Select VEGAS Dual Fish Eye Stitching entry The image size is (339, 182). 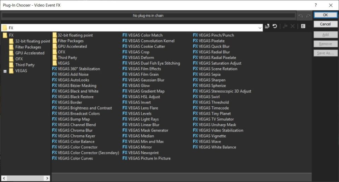[x=151, y=63]
